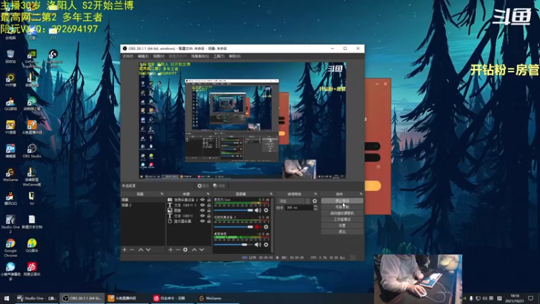This screenshot has width=540, height=304.
Task: Enable 工作室模式 studio mode
Action: pos(342,219)
